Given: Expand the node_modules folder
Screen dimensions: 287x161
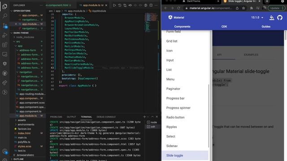Looking at the screenshot, I should [25, 37].
